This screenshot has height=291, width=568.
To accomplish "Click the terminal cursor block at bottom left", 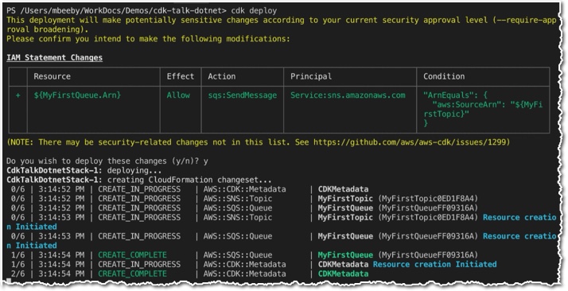I will click(x=9, y=281).
